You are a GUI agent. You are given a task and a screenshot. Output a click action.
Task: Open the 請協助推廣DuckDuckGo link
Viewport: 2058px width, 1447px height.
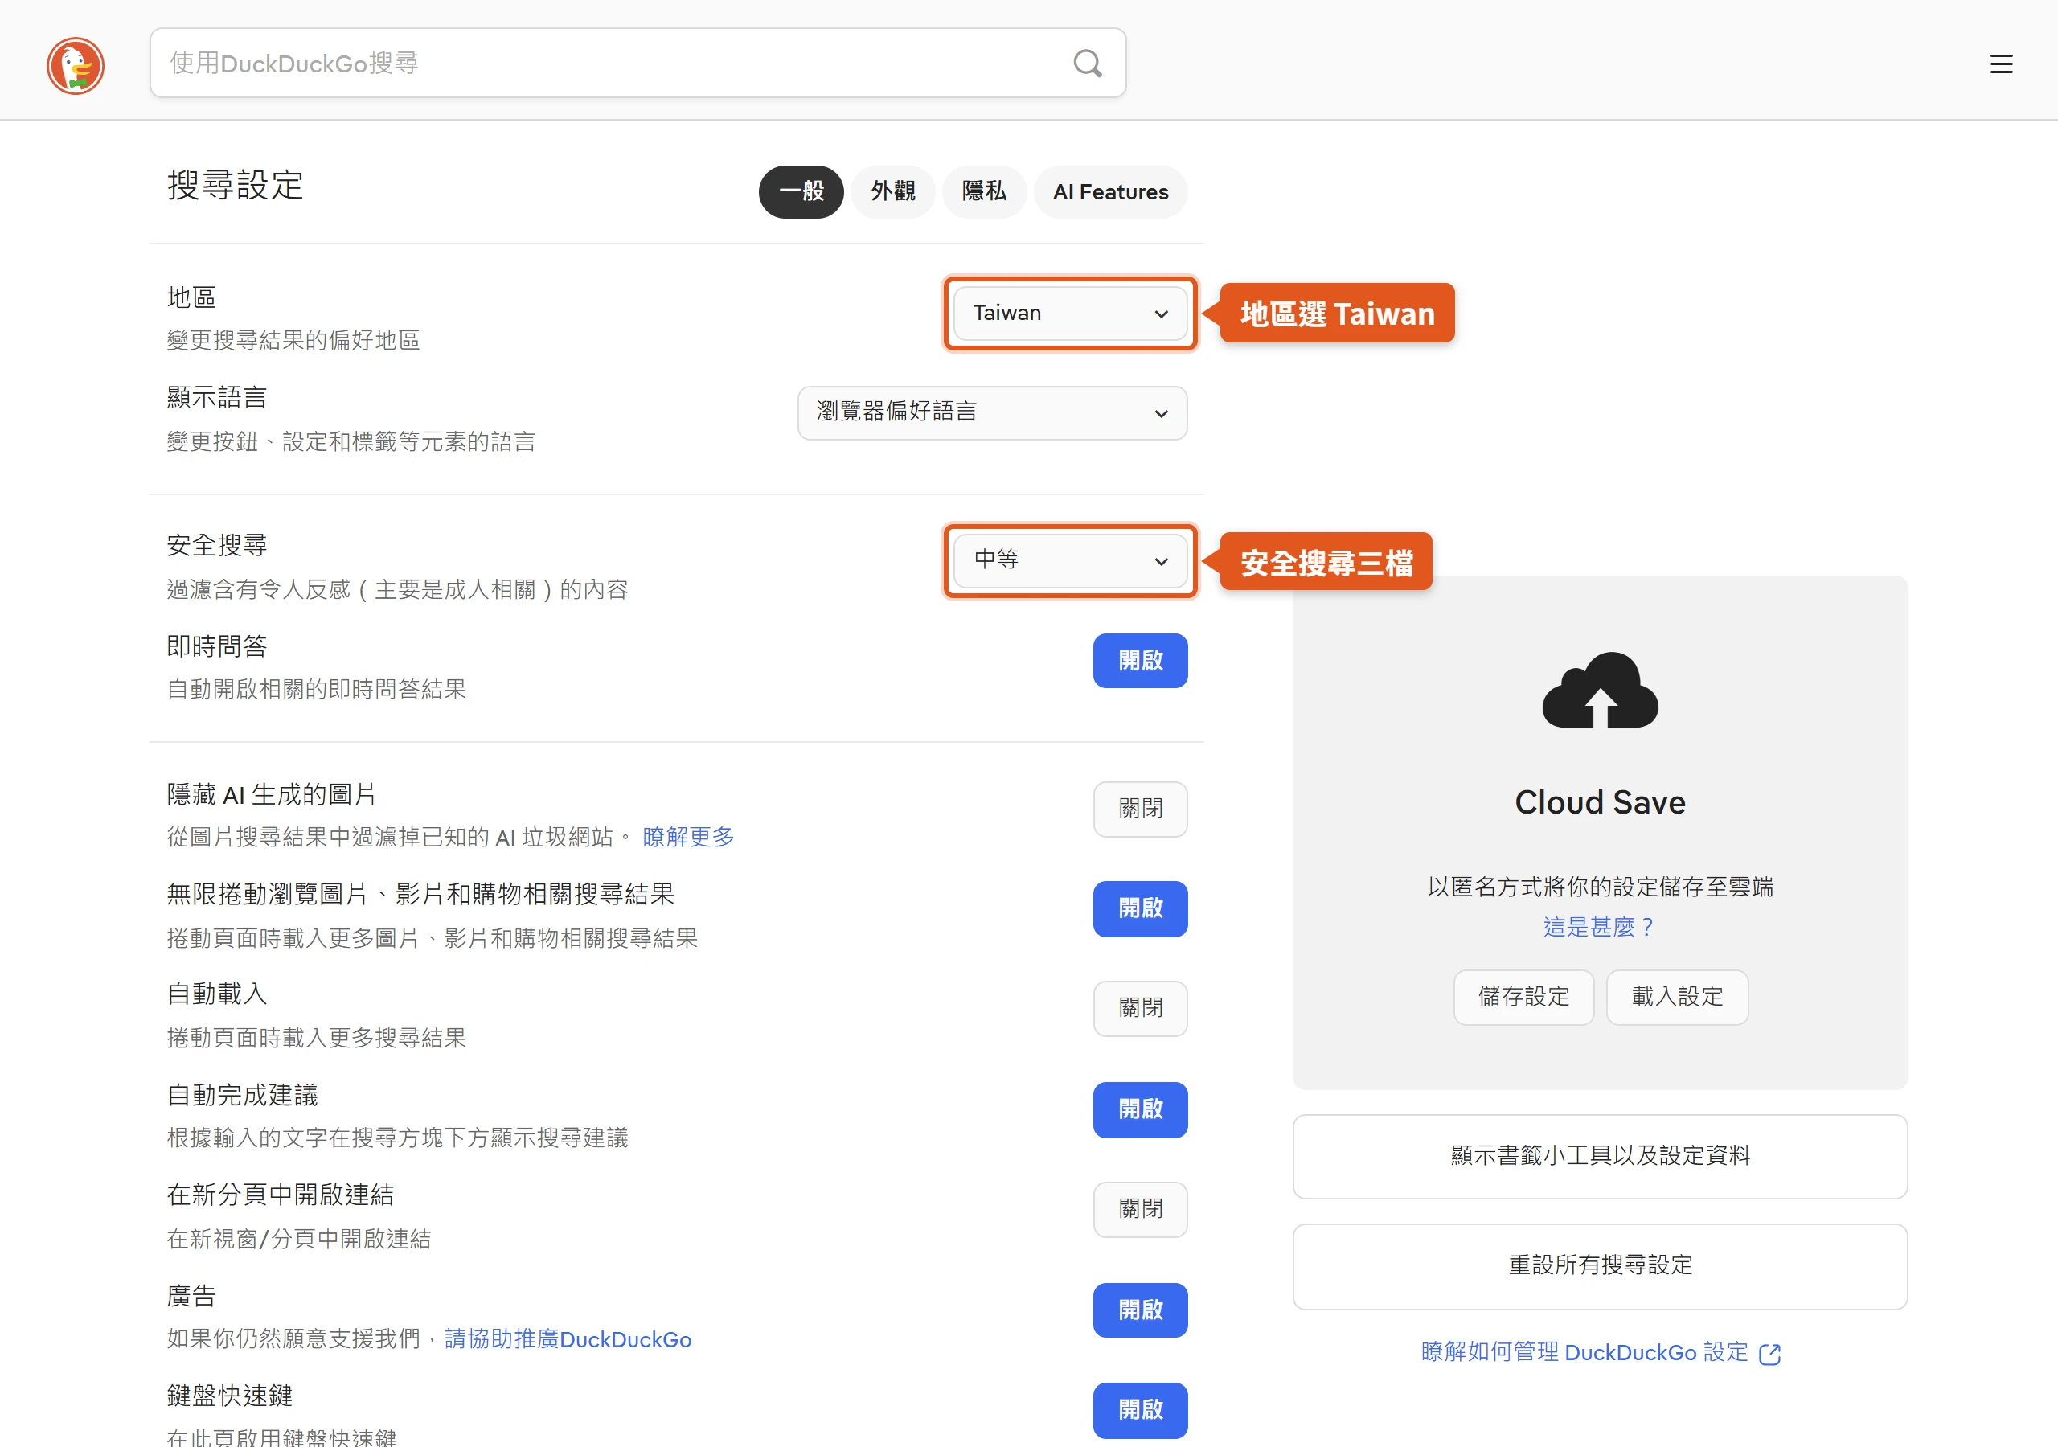tap(568, 1339)
